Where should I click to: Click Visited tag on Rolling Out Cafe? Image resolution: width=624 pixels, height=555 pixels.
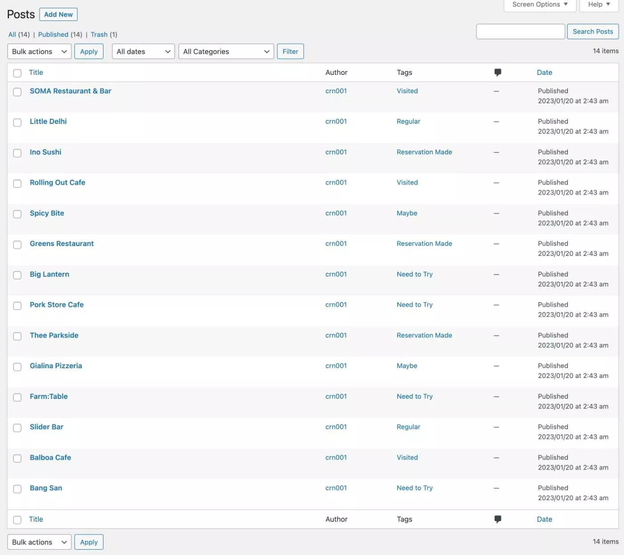[407, 183]
